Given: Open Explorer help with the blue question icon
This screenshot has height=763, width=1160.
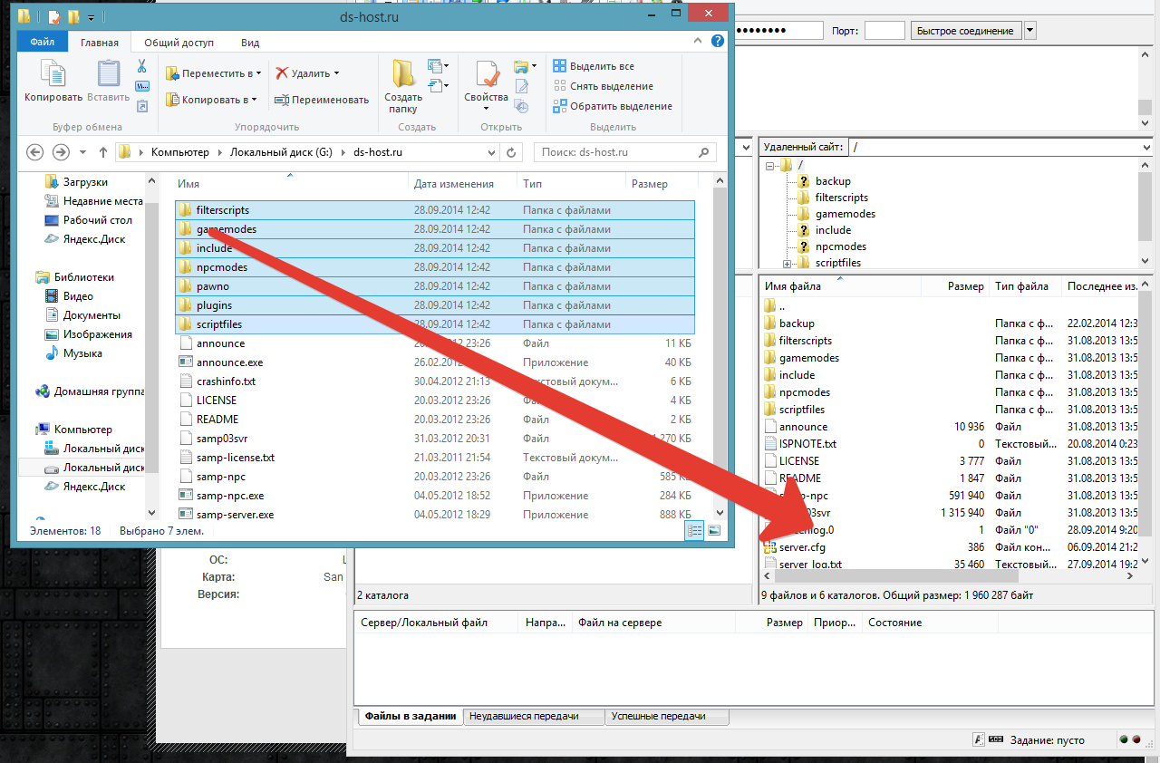Looking at the screenshot, I should point(718,42).
